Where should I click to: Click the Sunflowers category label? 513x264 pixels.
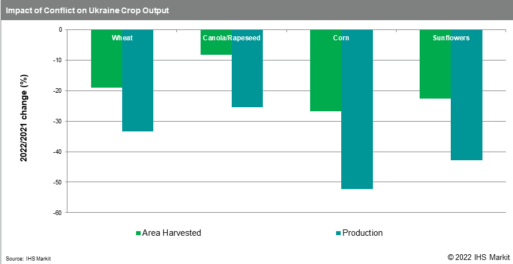[451, 38]
